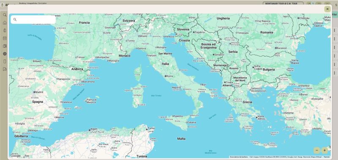Viewport: 338px width, 160px height.
Task: Open the bookmark icon at the bottom of the sidebar
Action: tap(5, 69)
